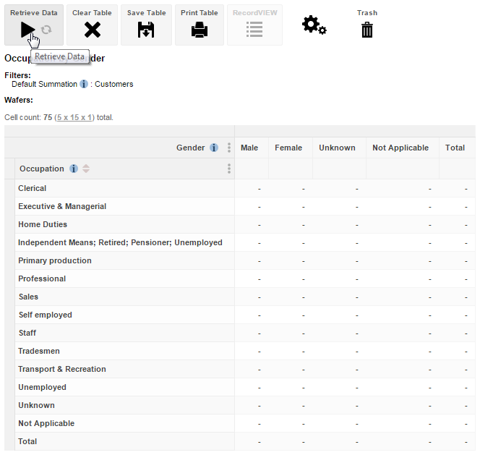480x455 pixels.
Task: Click the Trash bin icon
Action: tap(367, 30)
